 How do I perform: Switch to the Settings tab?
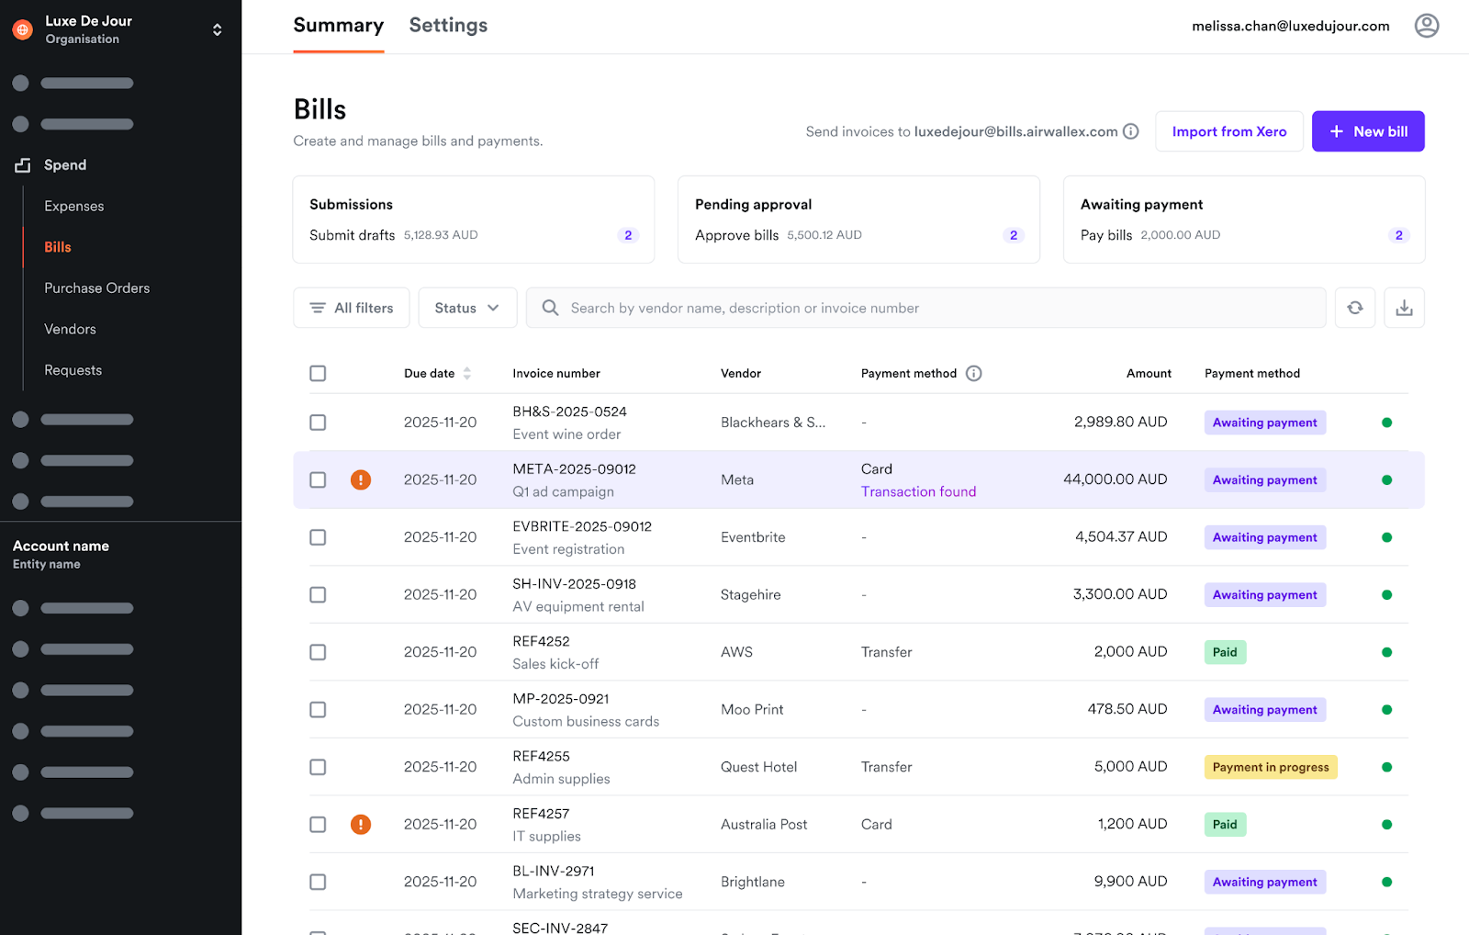[448, 26]
